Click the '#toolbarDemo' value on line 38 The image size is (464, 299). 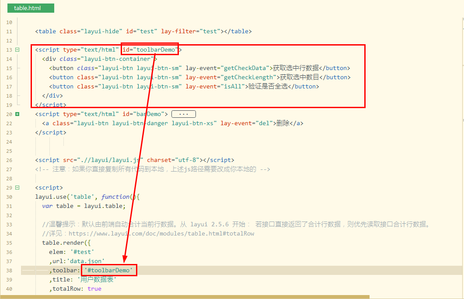pyautogui.click(x=108, y=270)
